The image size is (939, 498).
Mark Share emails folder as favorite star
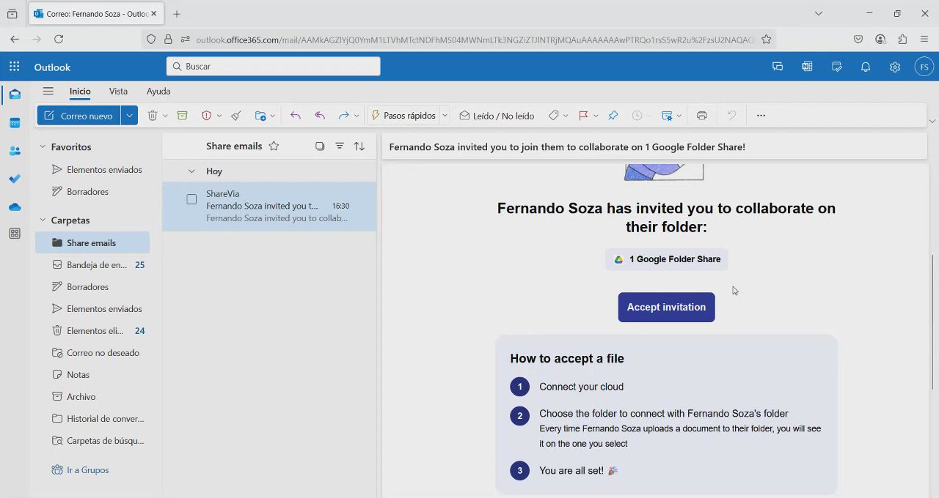[274, 146]
